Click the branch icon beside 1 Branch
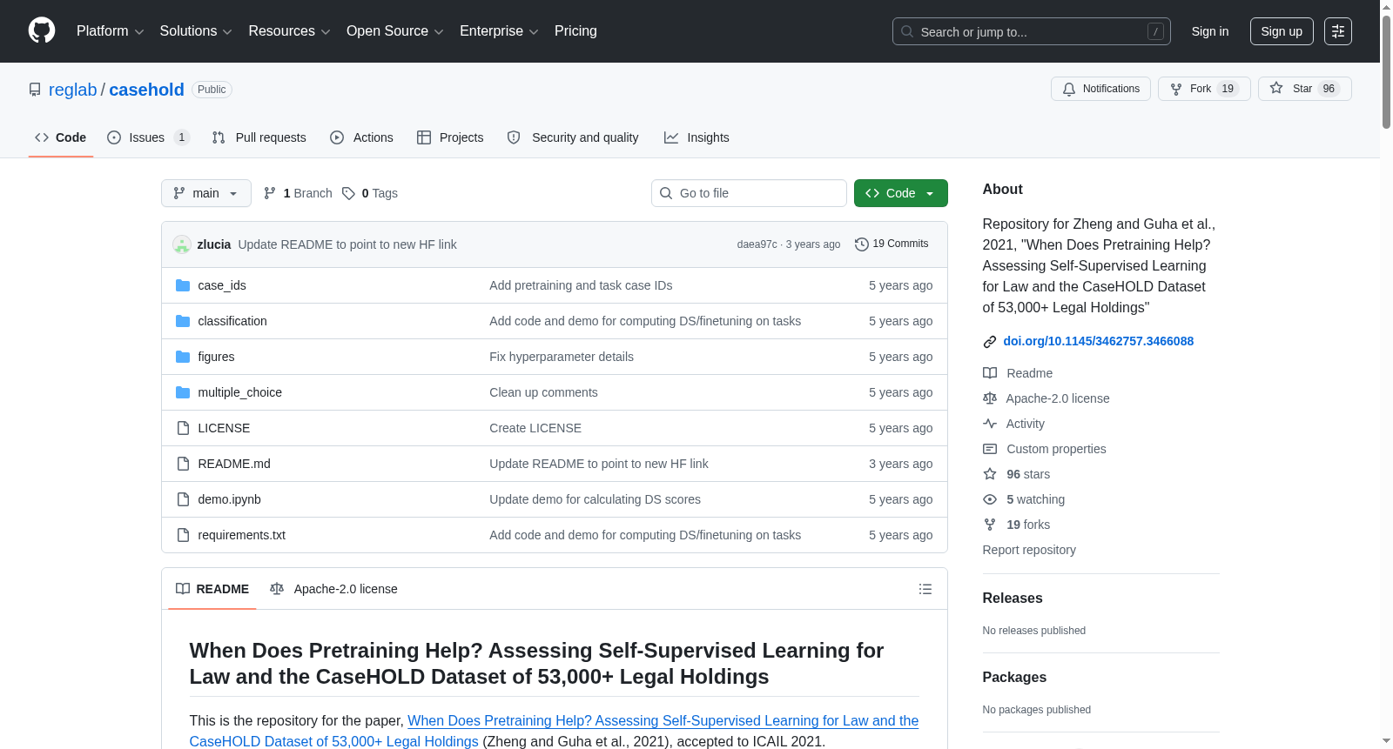This screenshot has height=749, width=1393. pos(270,193)
